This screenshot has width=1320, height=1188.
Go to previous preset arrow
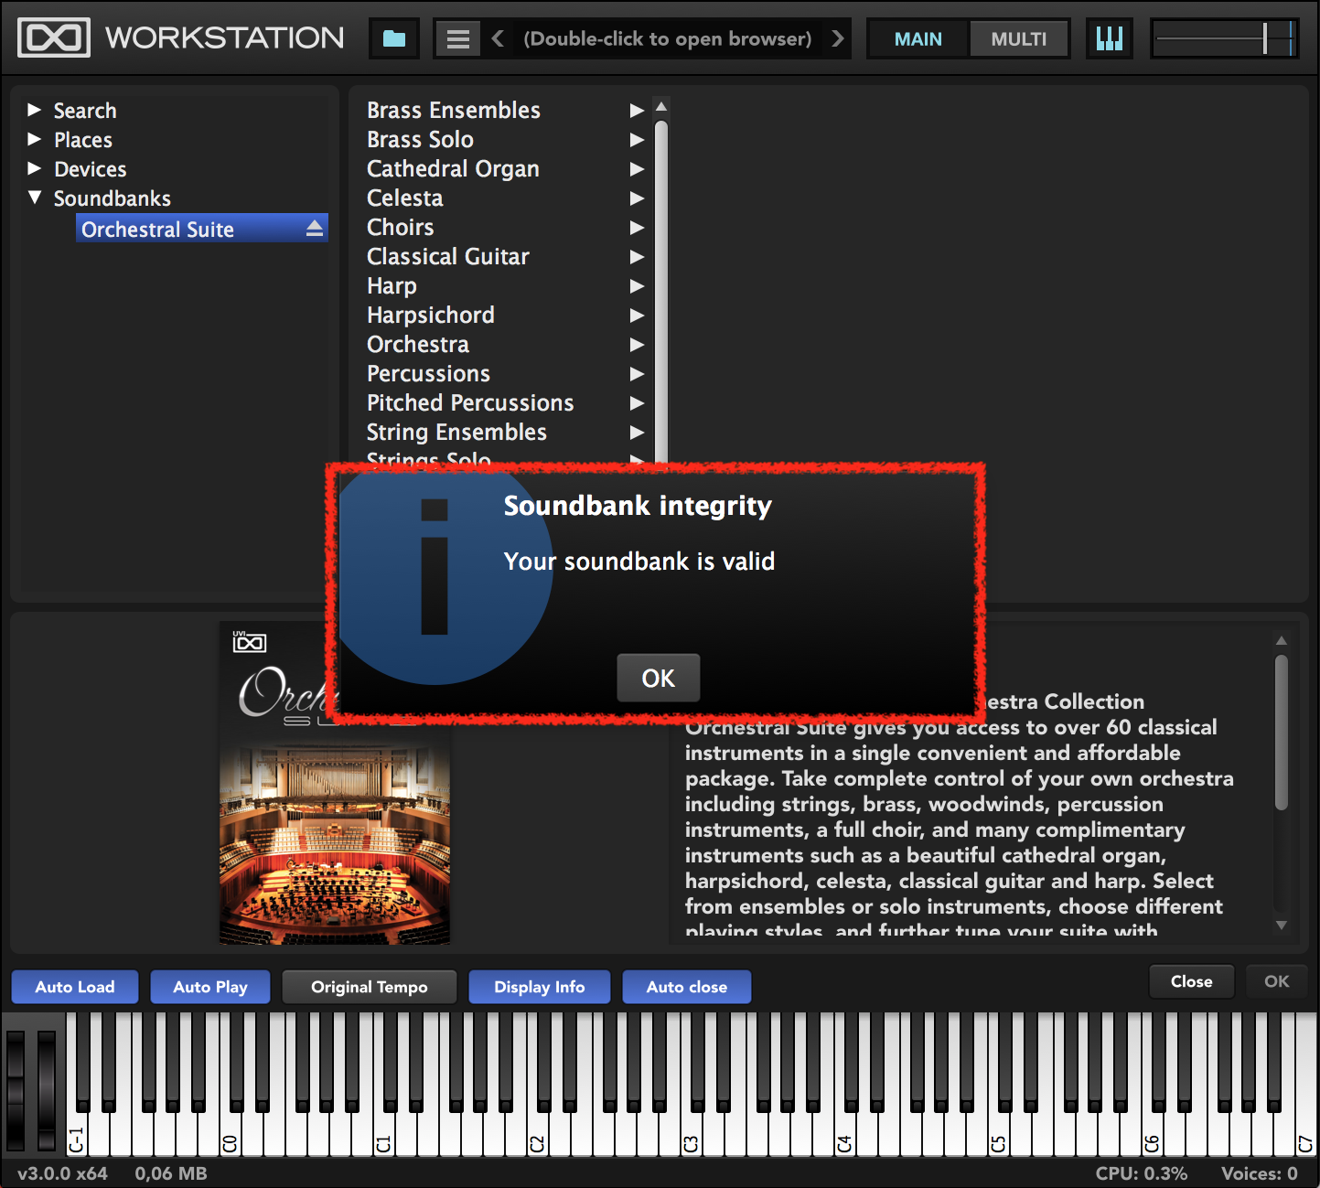tap(498, 38)
